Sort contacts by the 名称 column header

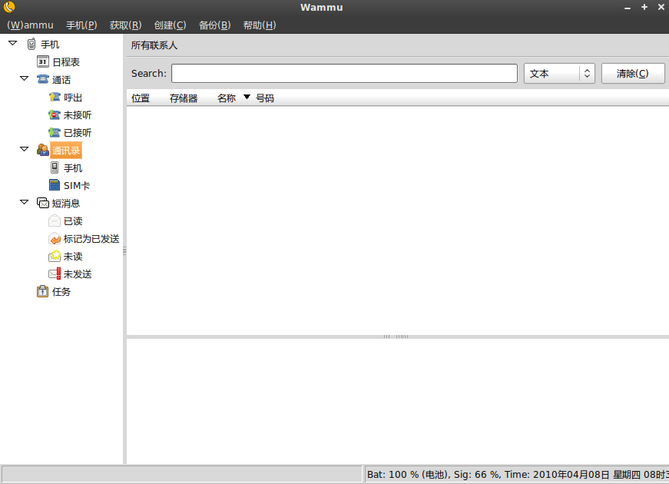(227, 98)
